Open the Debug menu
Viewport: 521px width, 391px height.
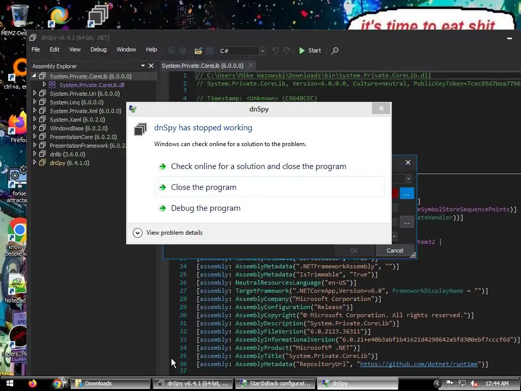coord(99,49)
